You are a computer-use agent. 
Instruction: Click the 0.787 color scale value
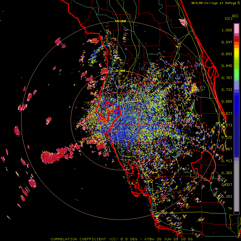[x=227, y=78]
